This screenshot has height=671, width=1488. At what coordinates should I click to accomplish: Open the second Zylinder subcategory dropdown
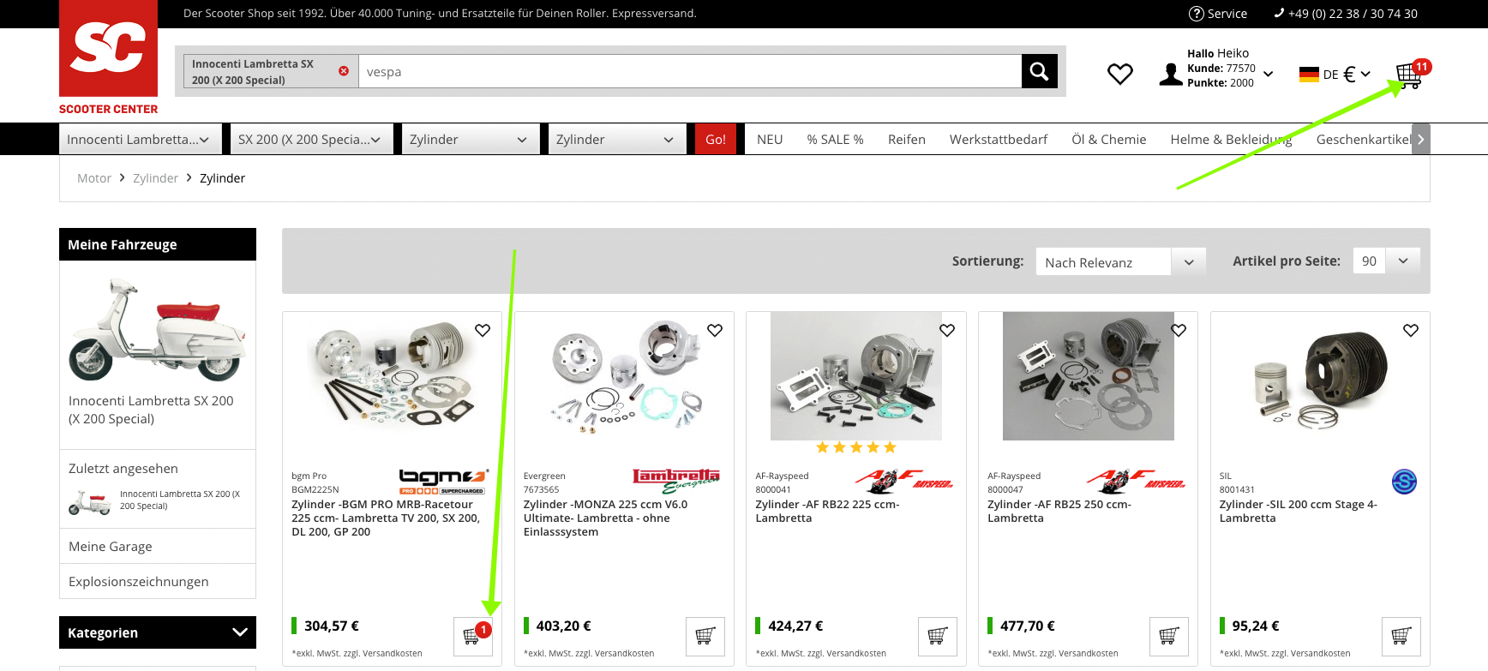click(x=617, y=140)
